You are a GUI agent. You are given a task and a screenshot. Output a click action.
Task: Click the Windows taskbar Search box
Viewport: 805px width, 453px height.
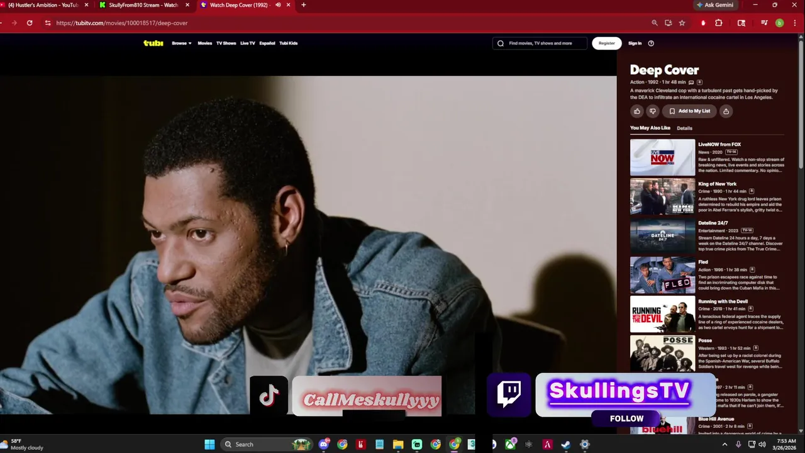[267, 444]
